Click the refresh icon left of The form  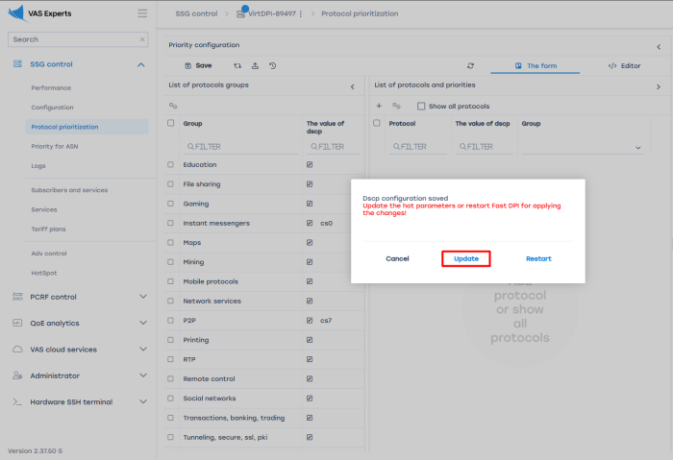pos(470,66)
